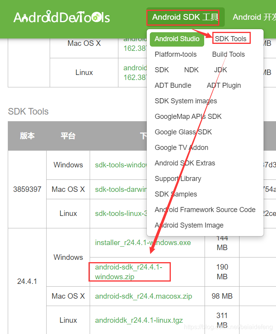
Task: Choose Build Tools menu entry
Action: tap(229, 54)
